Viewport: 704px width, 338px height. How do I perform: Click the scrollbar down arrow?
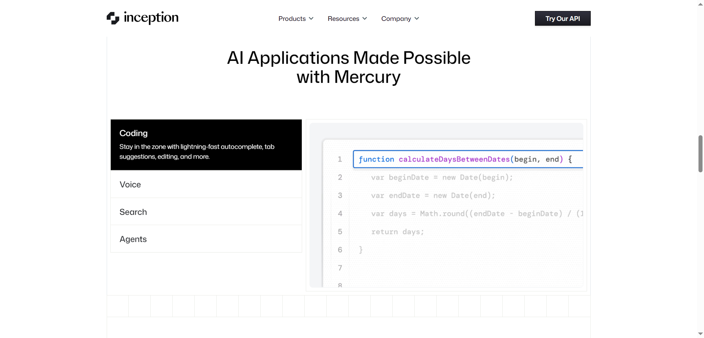click(700, 334)
